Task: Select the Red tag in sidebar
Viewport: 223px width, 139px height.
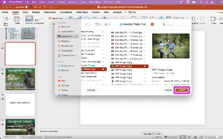Action: coord(62,81)
